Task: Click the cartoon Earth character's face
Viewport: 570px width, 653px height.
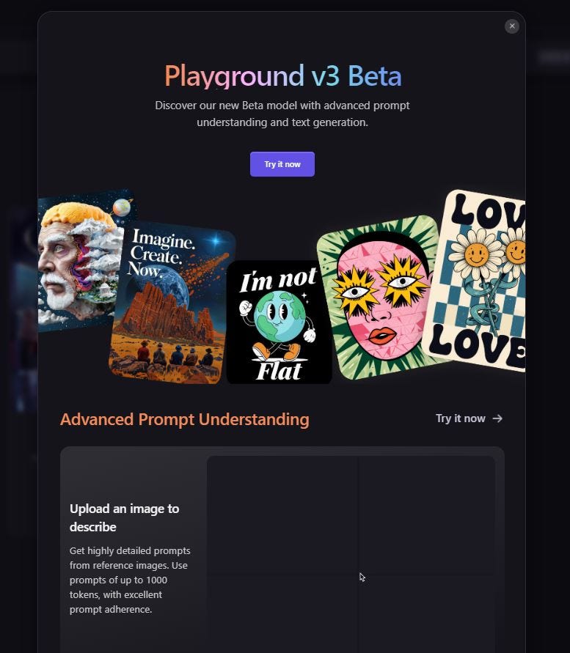Action: click(x=276, y=312)
